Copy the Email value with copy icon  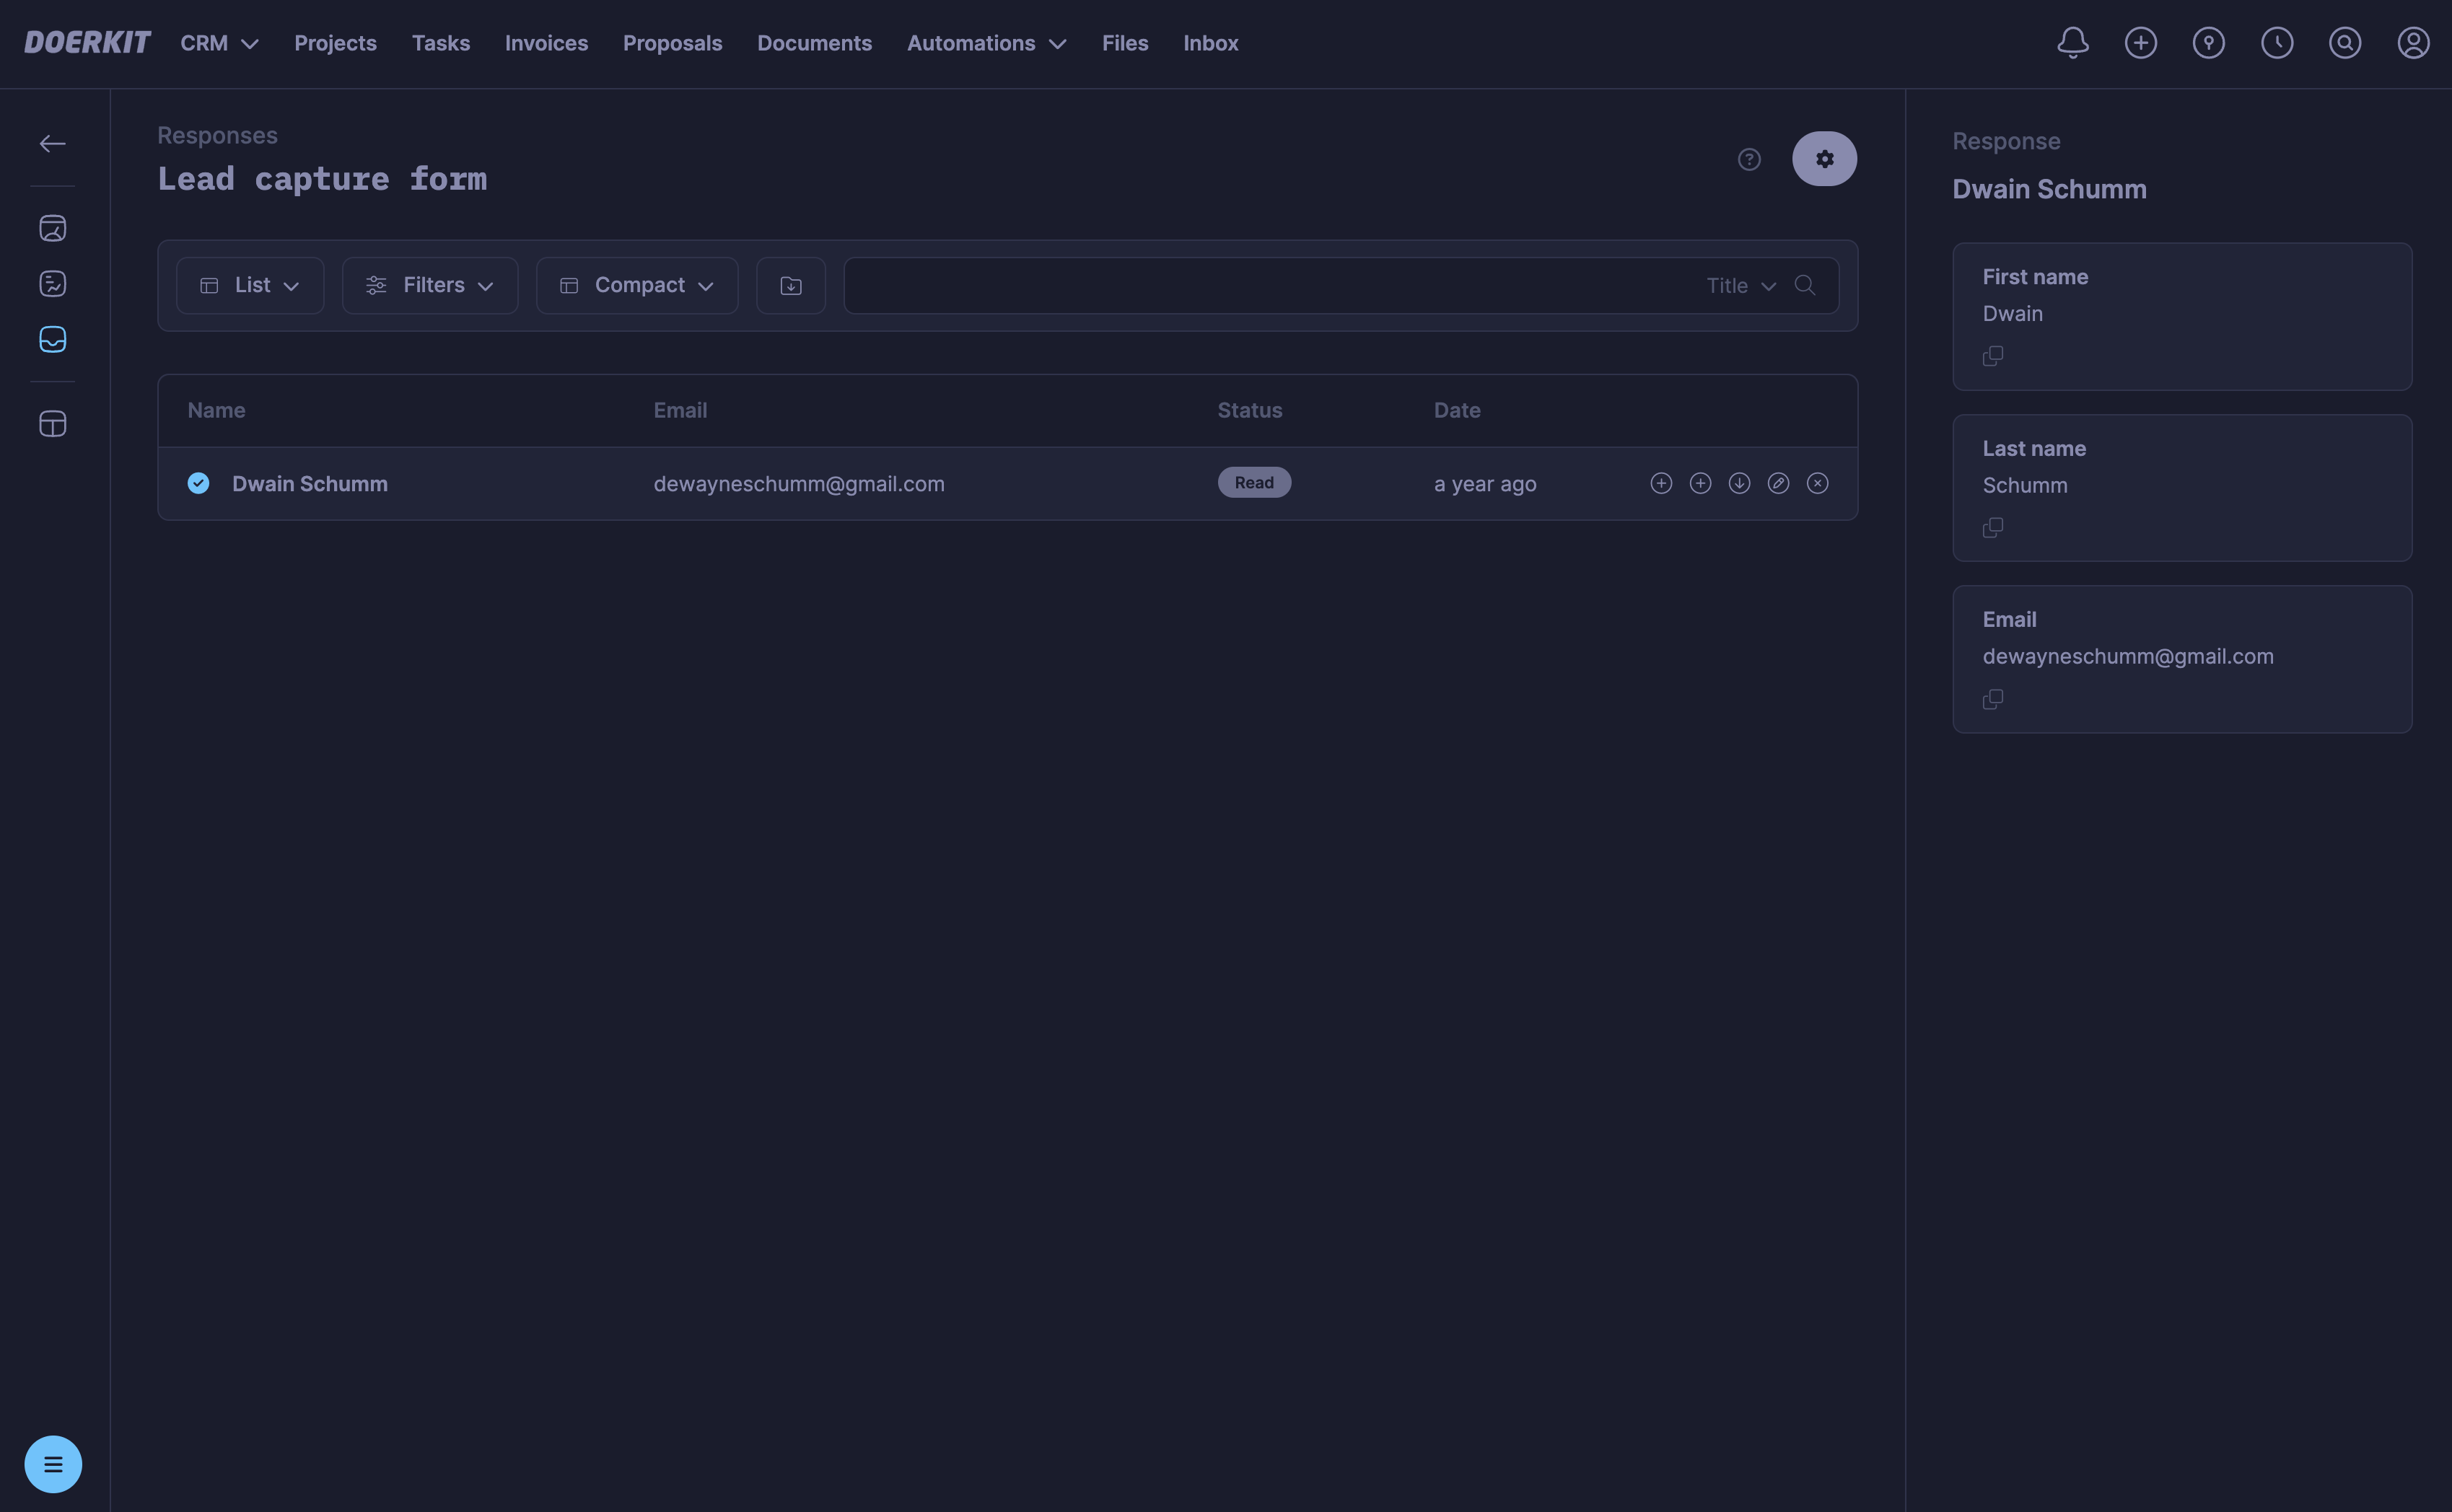(1992, 699)
